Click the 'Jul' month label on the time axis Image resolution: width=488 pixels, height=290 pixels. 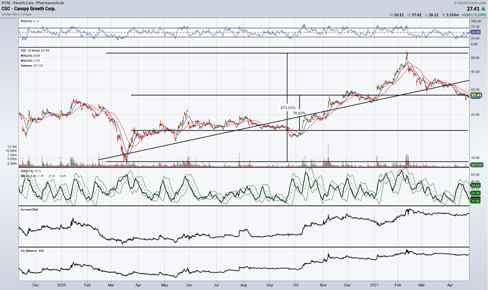[217, 285]
